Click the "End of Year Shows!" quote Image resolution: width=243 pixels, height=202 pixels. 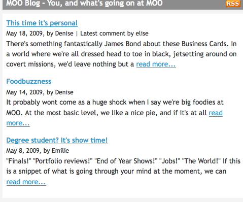[127, 161]
